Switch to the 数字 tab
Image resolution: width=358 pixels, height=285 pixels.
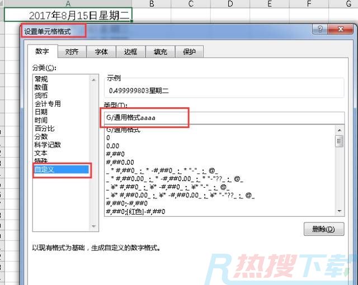click(43, 51)
